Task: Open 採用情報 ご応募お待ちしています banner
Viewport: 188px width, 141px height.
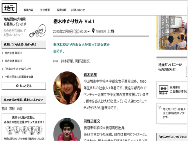Action: click(x=172, y=90)
